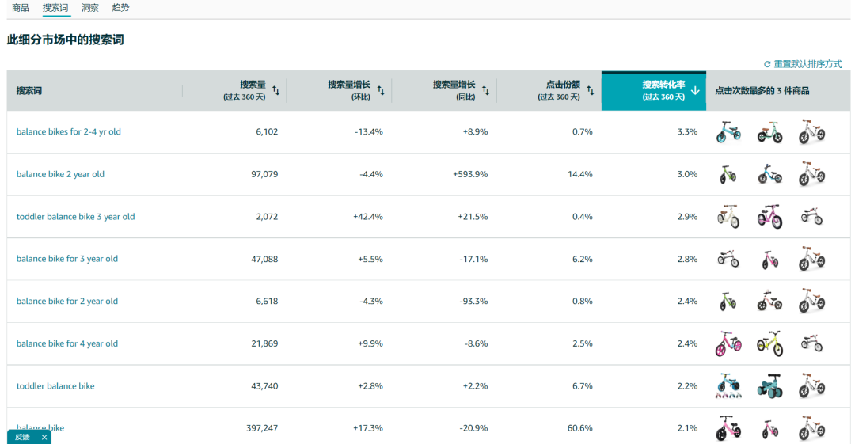Switch to the 洞察 tab
Image resolution: width=855 pixels, height=444 pixels.
90,8
